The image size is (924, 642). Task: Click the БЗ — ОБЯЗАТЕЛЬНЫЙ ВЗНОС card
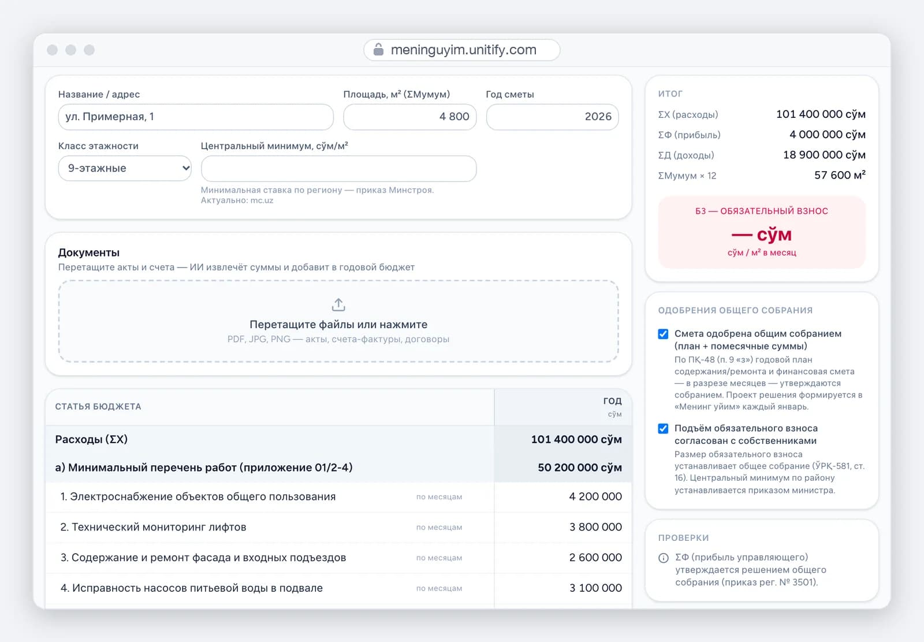pyautogui.click(x=762, y=232)
